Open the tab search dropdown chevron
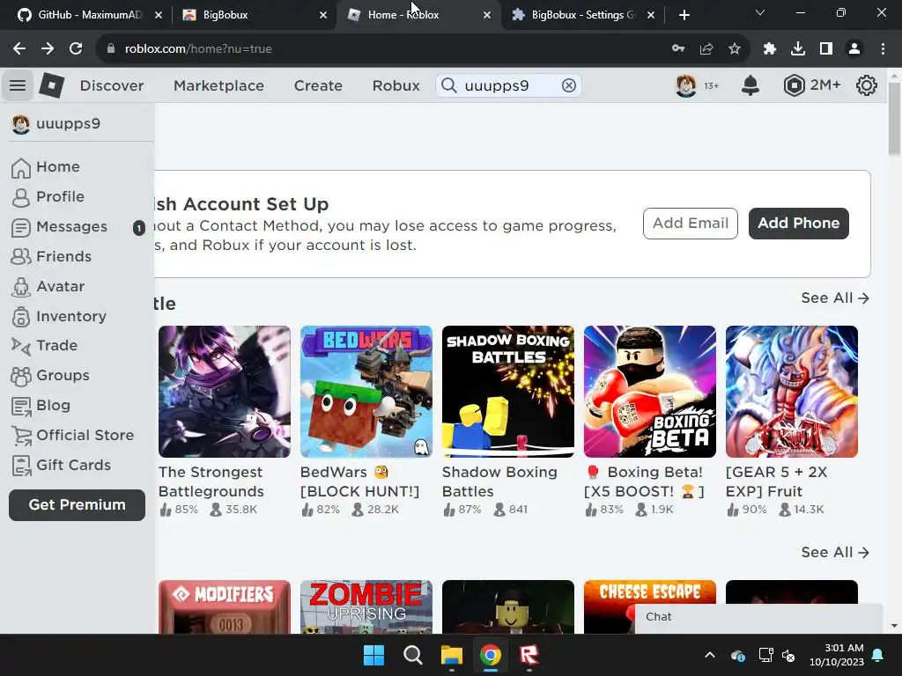902x676 pixels. [x=760, y=12]
